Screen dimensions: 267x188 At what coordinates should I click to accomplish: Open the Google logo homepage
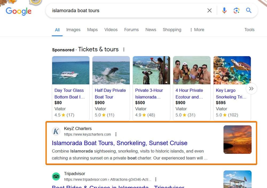tap(19, 11)
